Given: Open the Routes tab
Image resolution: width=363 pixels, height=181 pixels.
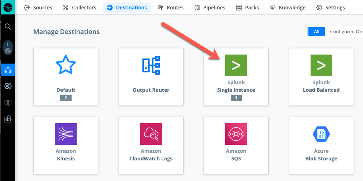Looking at the screenshot, I should [171, 8].
